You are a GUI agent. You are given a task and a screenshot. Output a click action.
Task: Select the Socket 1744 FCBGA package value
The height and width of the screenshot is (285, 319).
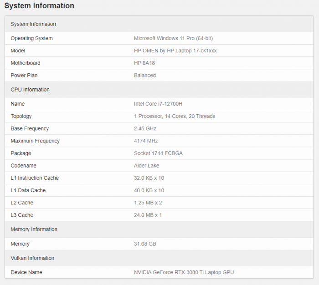(x=158, y=153)
